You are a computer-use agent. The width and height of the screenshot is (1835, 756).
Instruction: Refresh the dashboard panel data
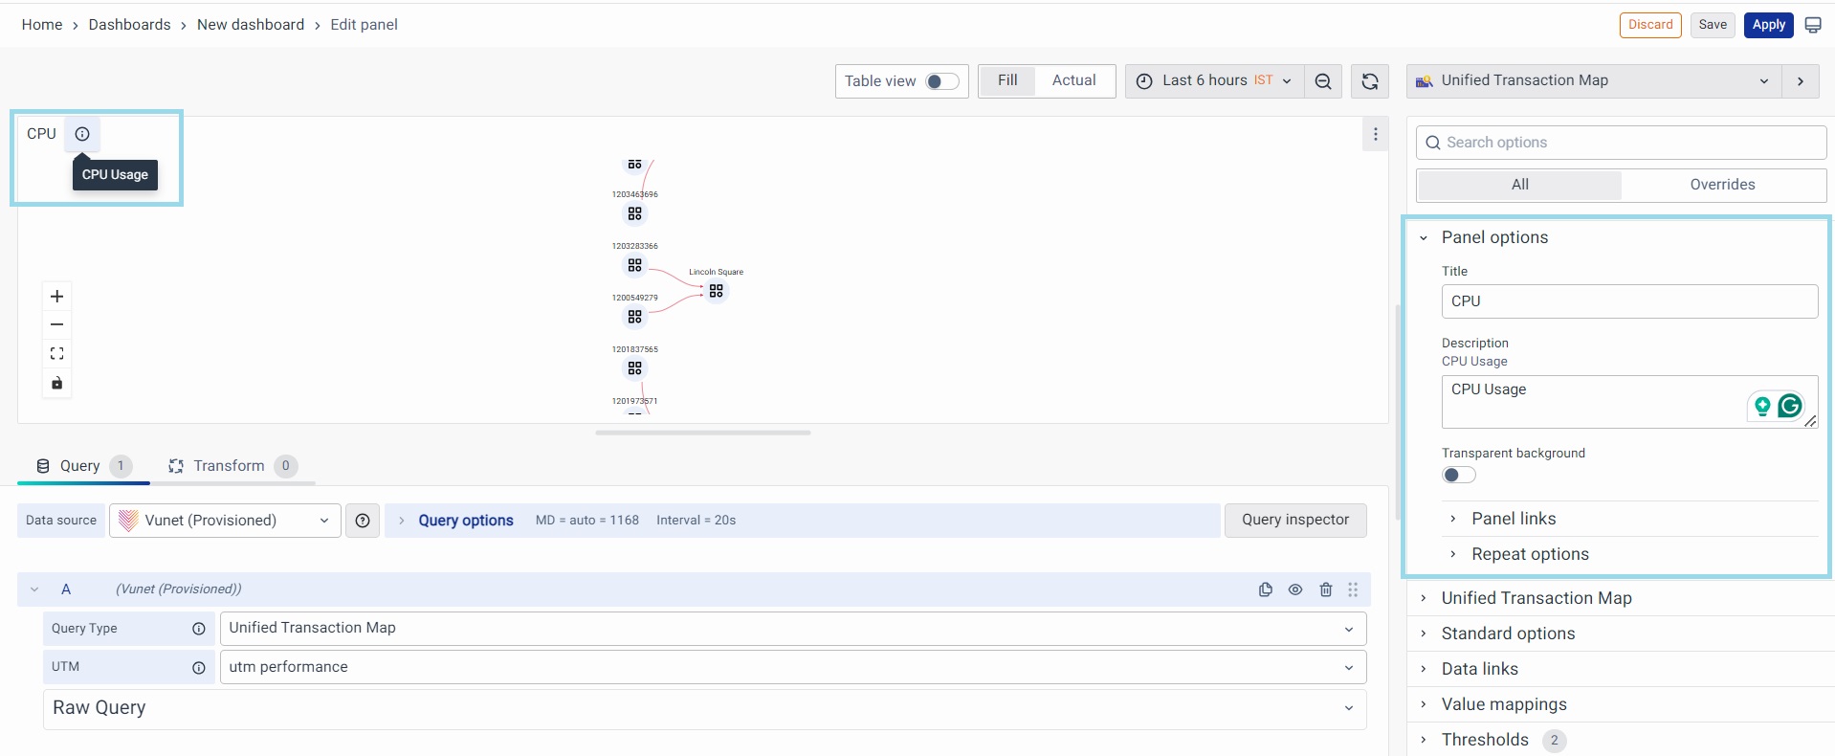pyautogui.click(x=1369, y=81)
